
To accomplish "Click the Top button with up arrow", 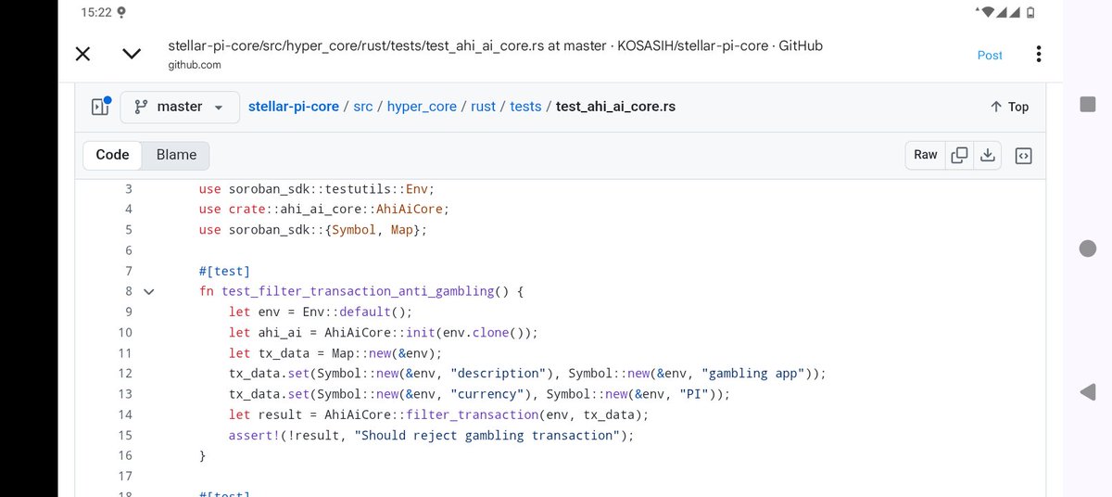I will pyautogui.click(x=1009, y=107).
